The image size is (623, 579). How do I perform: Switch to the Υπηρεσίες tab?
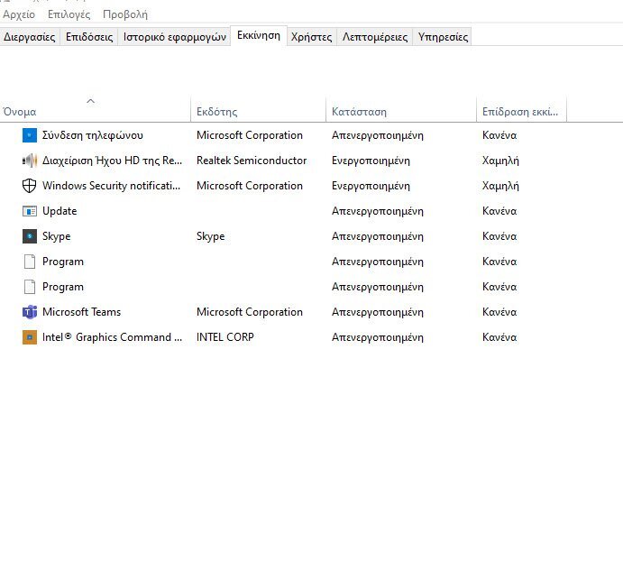[443, 37]
